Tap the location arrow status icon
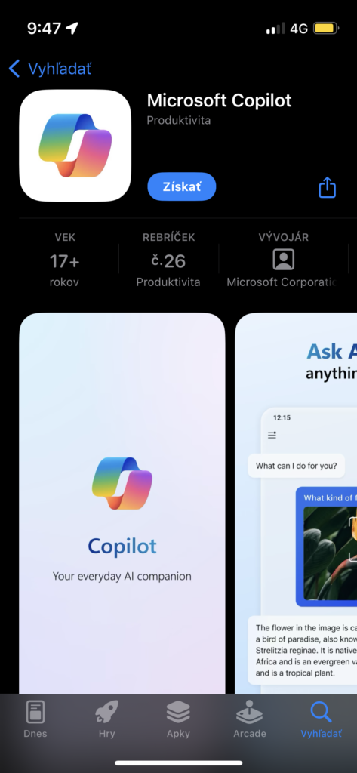This screenshot has height=773, width=357. click(72, 29)
